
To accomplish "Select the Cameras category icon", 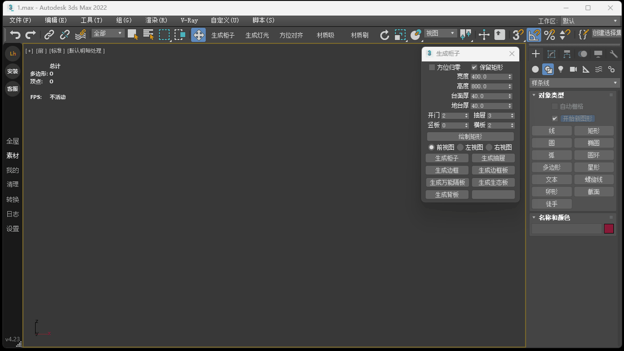I will tap(573, 69).
